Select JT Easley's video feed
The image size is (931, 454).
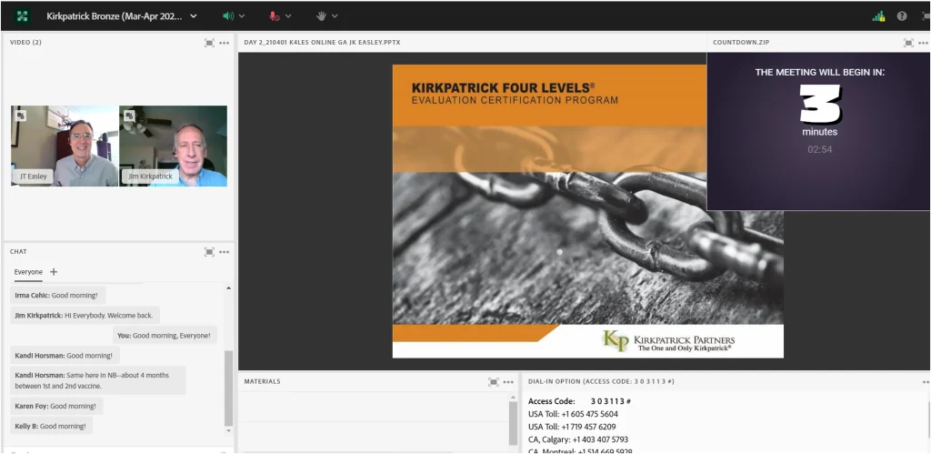65,146
